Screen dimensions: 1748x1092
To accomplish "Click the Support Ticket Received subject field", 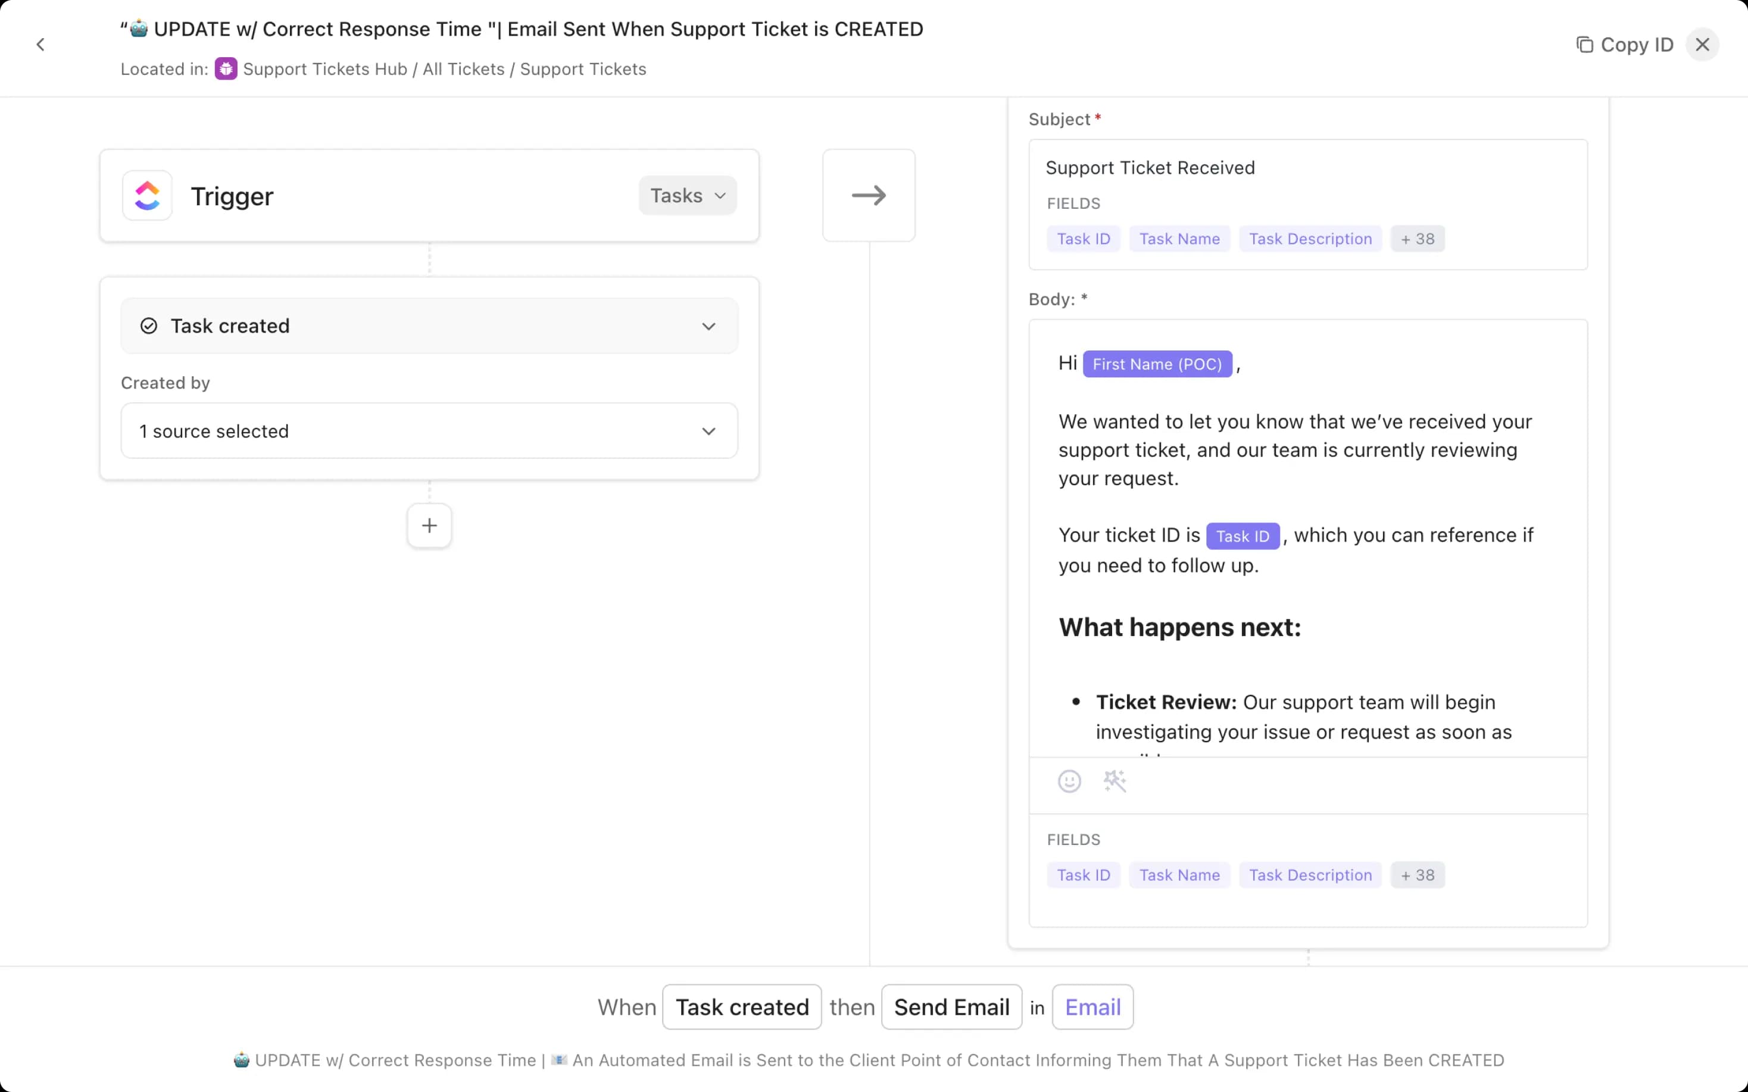I will click(x=1150, y=168).
